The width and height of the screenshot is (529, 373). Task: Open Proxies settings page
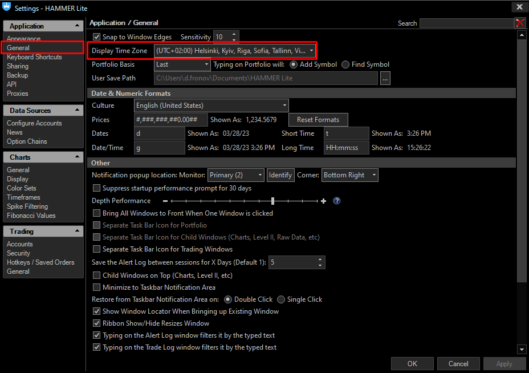coord(17,94)
